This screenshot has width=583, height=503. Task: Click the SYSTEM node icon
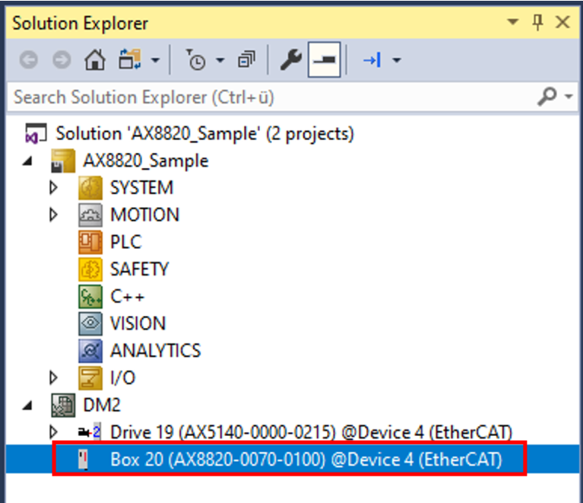click(x=90, y=188)
